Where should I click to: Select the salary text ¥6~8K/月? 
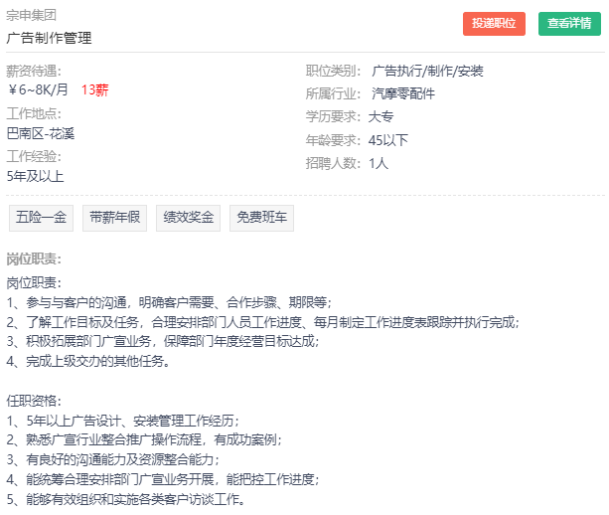[x=38, y=90]
